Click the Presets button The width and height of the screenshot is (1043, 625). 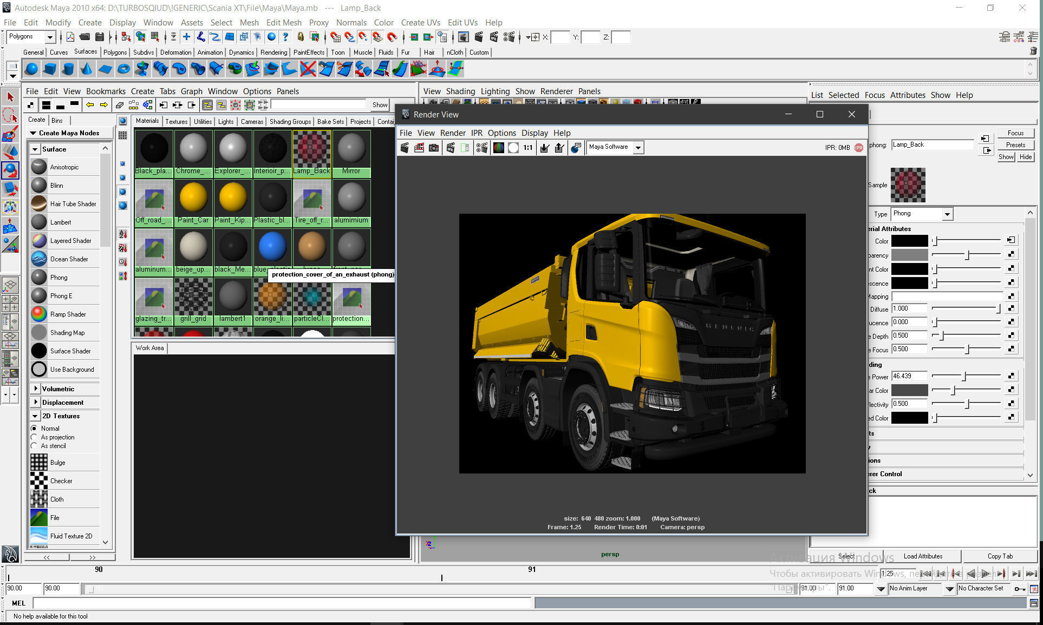pyautogui.click(x=1015, y=144)
